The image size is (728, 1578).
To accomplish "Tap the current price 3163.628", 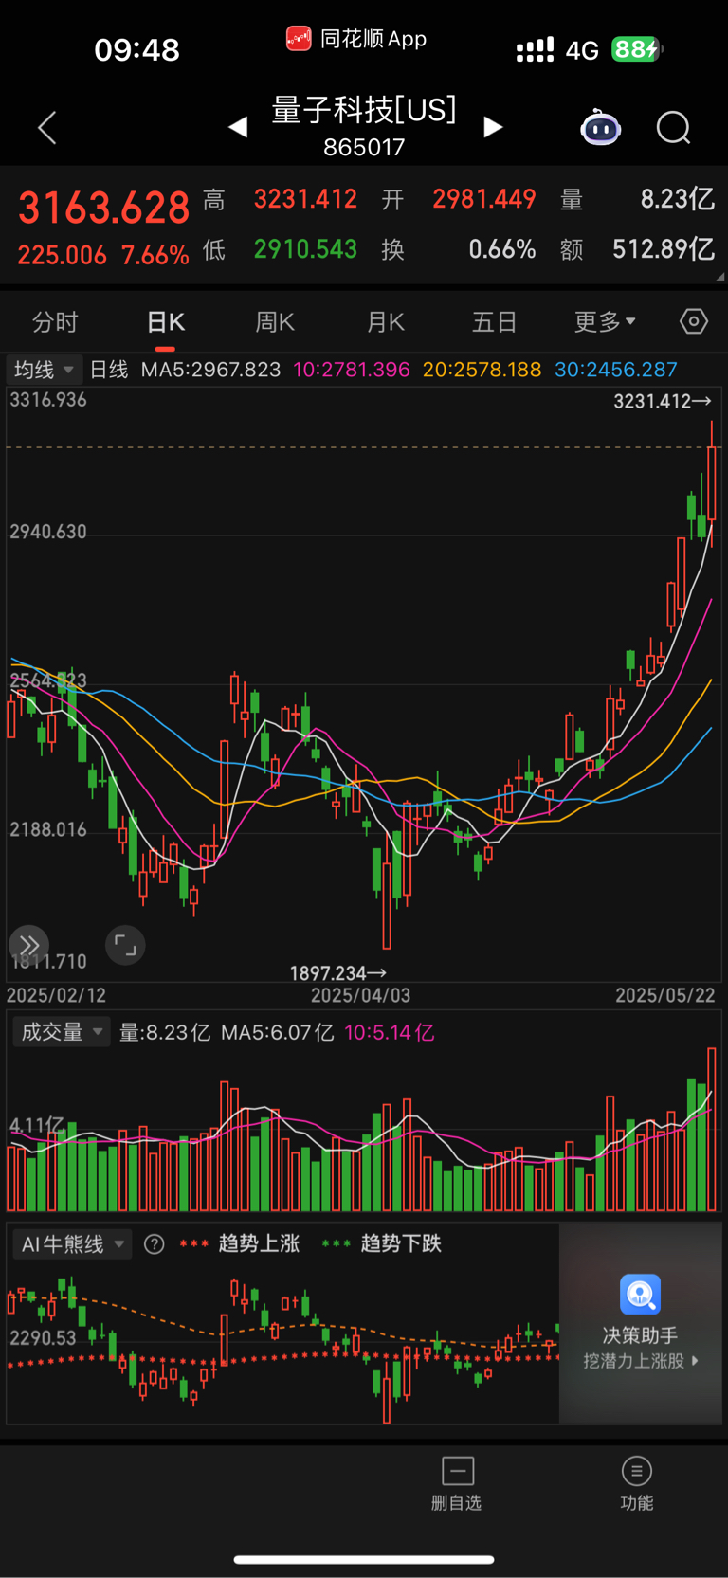I will (x=104, y=208).
